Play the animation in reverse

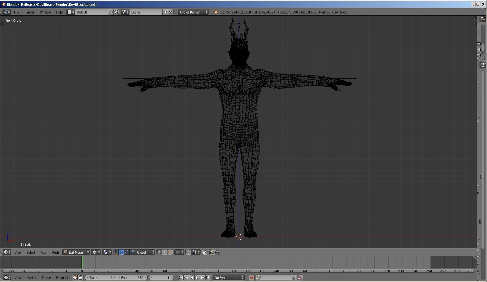pyautogui.click(x=192, y=278)
